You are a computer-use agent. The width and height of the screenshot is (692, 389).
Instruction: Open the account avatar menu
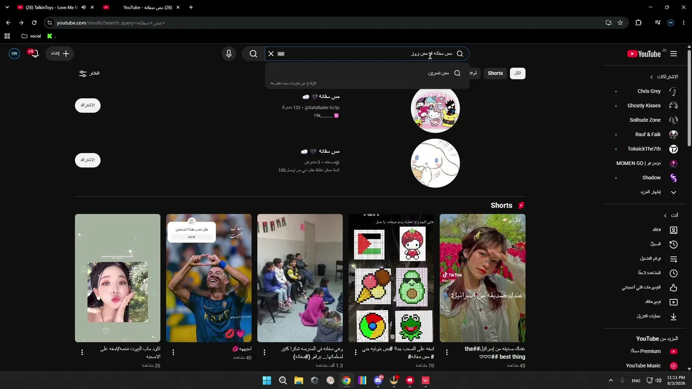tap(15, 53)
